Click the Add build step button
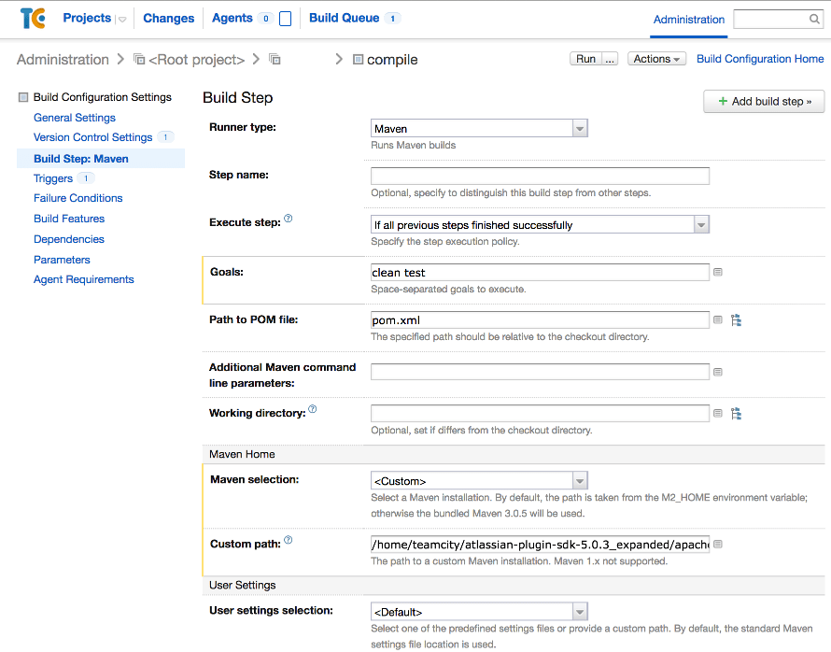The image size is (831, 652). coord(764,101)
